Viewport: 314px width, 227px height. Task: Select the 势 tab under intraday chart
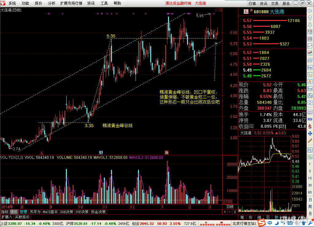[x=276, y=217]
